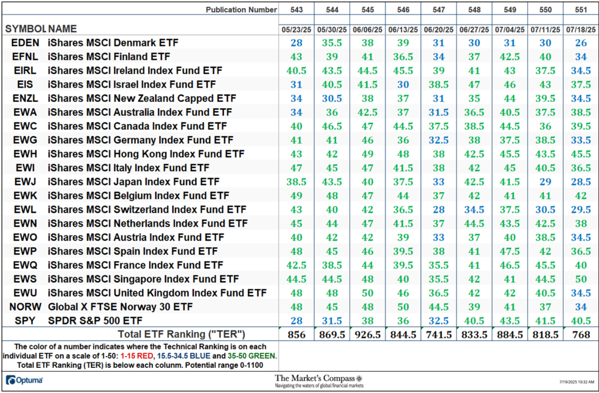Select the EWG ticker symbol

(x=25, y=140)
